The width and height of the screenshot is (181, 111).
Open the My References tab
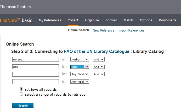[x=50, y=20]
